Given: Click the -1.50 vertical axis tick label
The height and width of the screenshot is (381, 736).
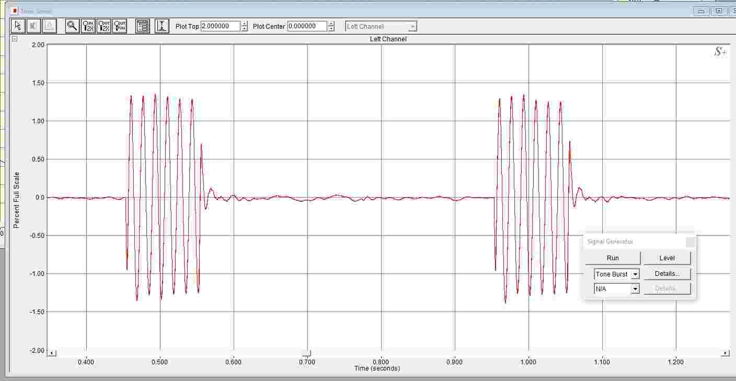Looking at the screenshot, I should [36, 312].
